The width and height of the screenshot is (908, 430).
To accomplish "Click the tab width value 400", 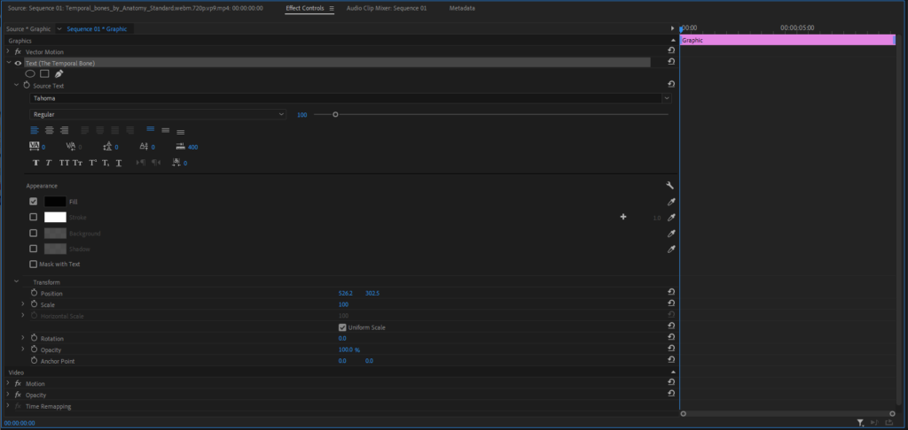I will point(192,148).
